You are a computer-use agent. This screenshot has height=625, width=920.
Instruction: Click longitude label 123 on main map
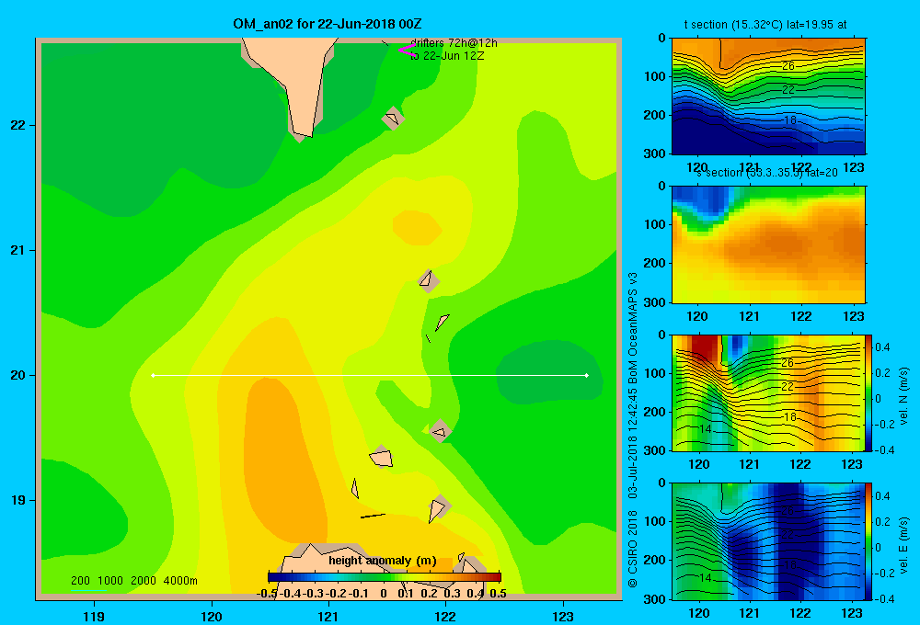tap(563, 617)
